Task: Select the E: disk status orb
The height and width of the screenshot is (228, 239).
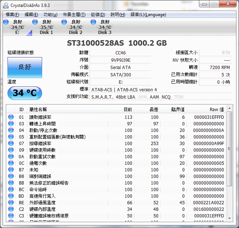Action: pos(6,22)
